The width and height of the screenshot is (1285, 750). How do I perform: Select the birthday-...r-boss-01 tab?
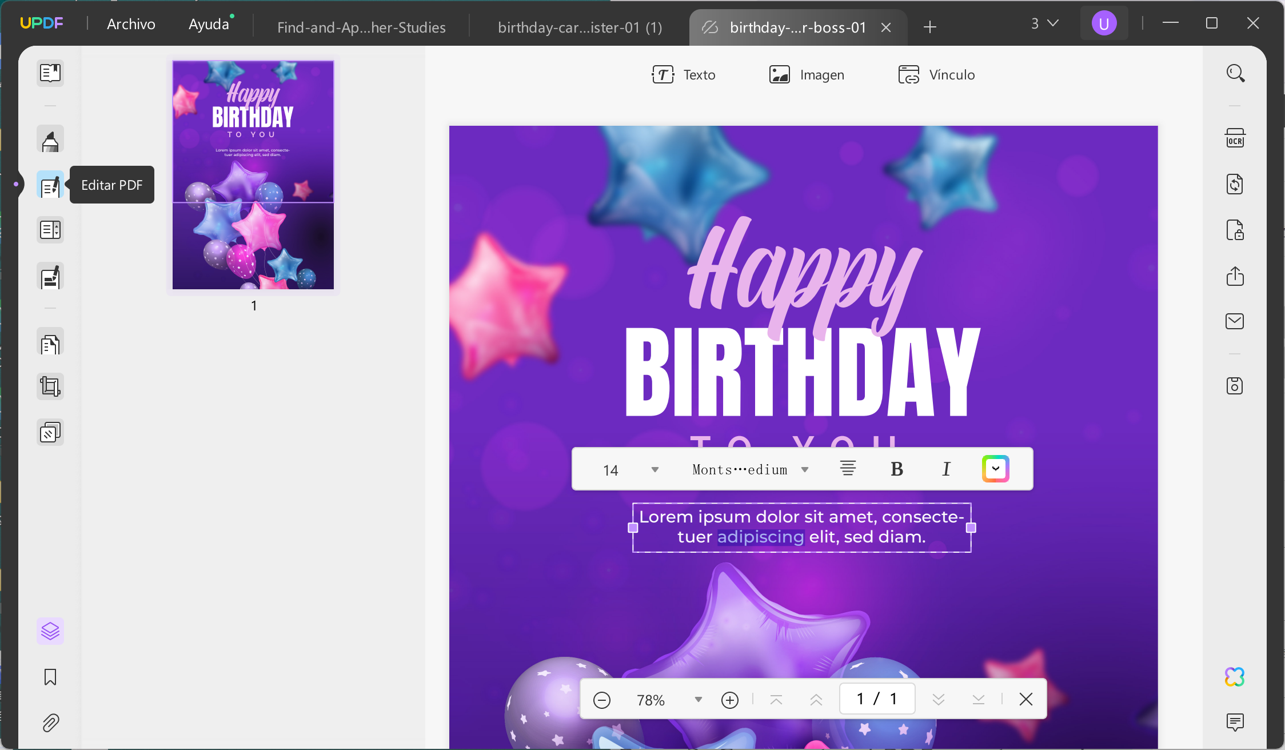(x=797, y=27)
